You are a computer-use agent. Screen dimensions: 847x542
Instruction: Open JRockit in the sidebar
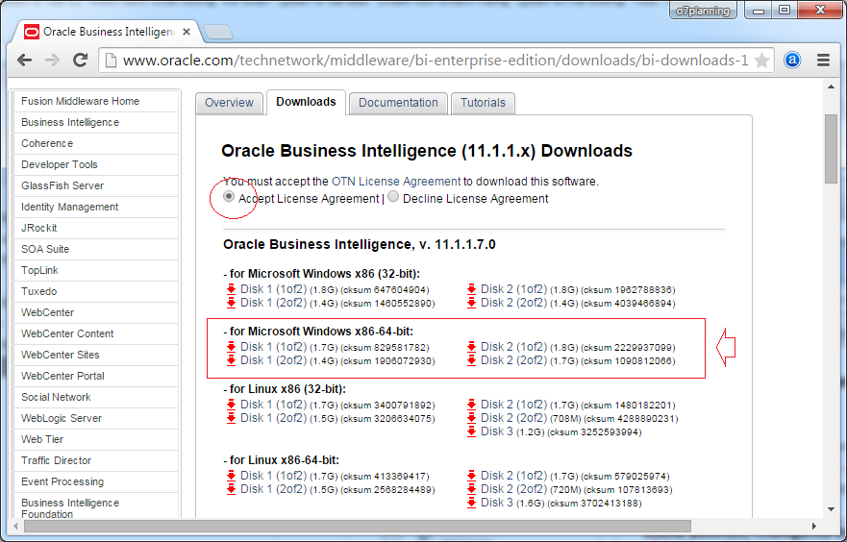[96, 228]
